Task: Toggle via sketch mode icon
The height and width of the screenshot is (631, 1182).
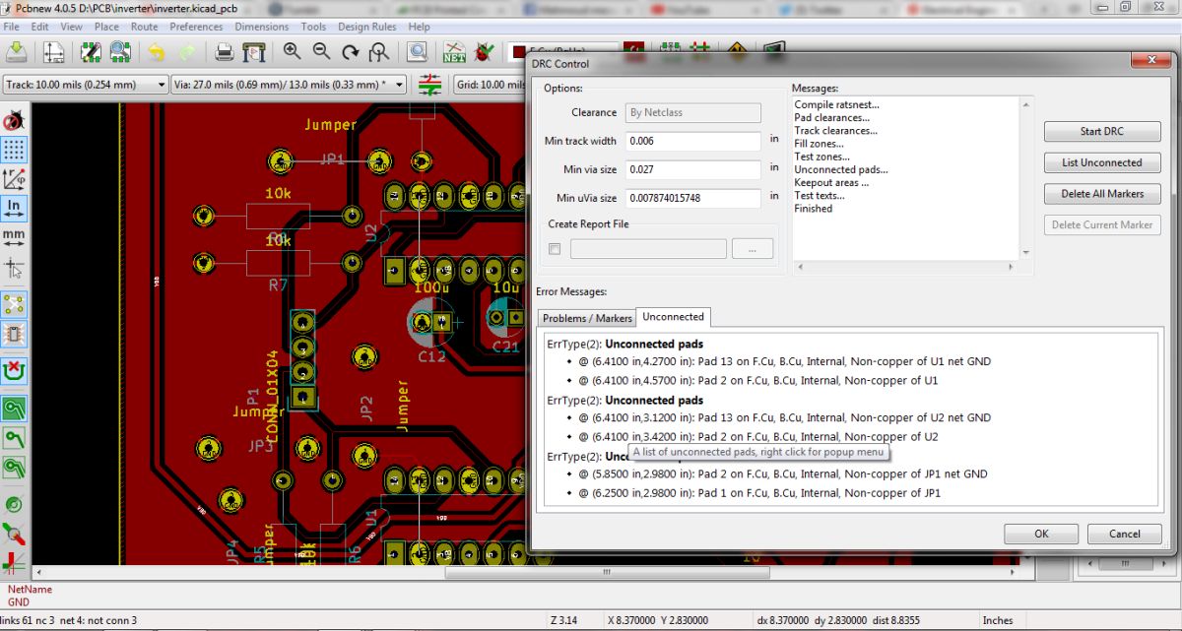Action: tap(14, 505)
